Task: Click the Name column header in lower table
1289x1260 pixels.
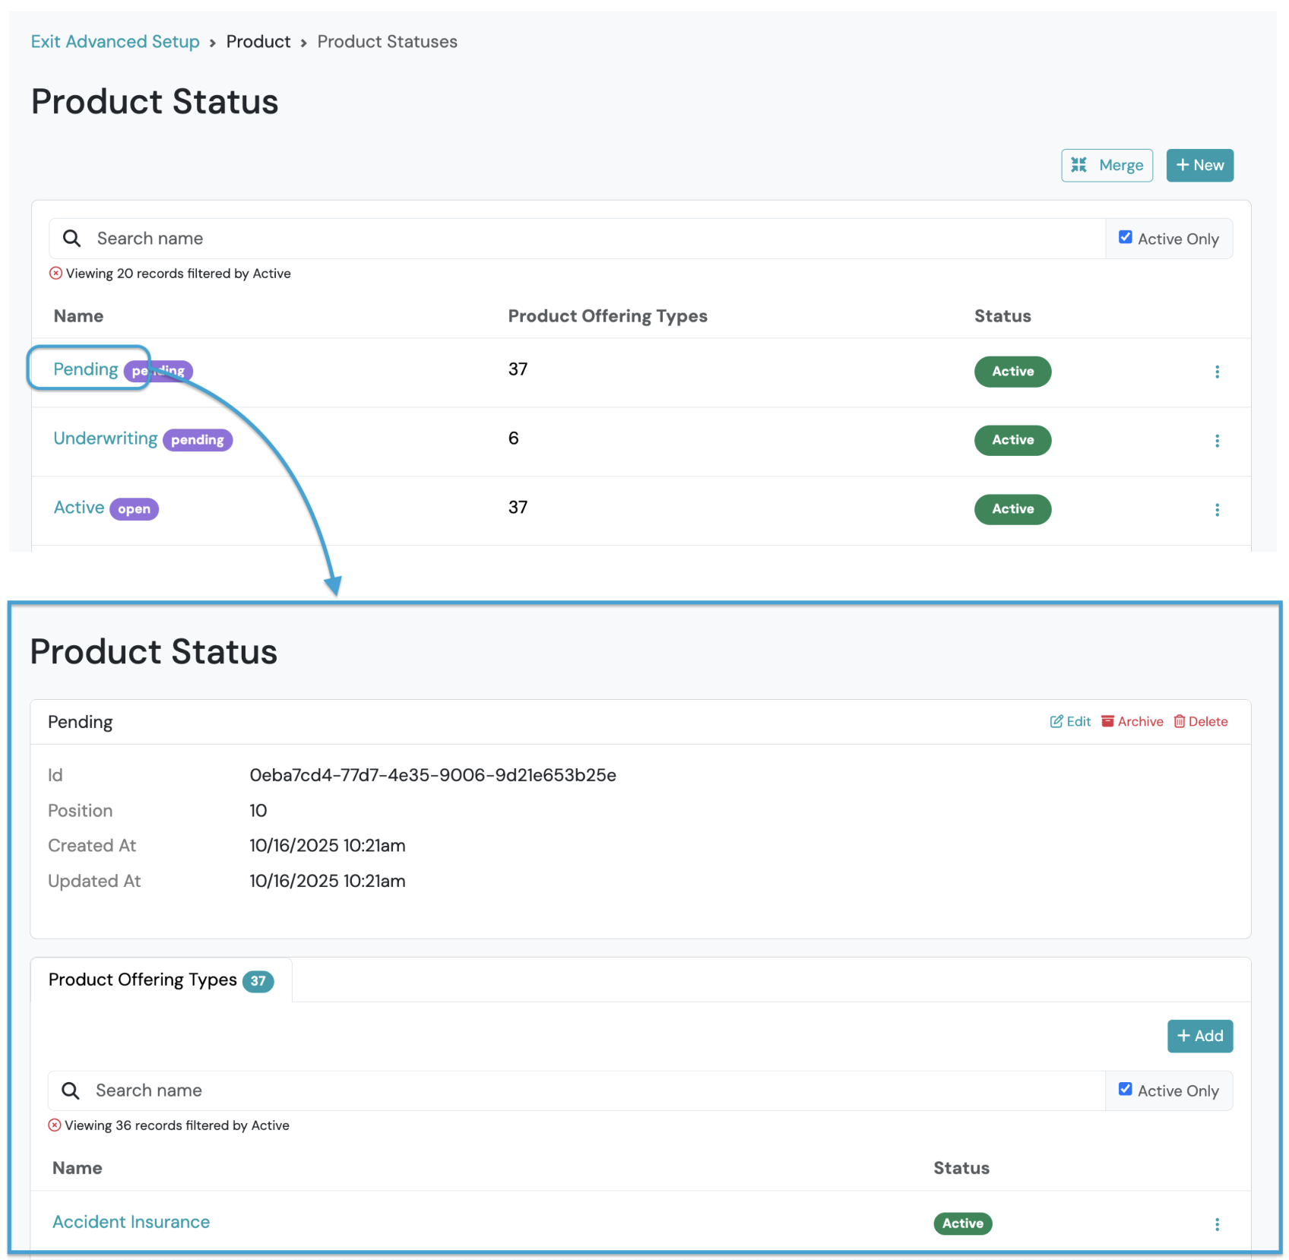Action: pyautogui.click(x=78, y=1168)
